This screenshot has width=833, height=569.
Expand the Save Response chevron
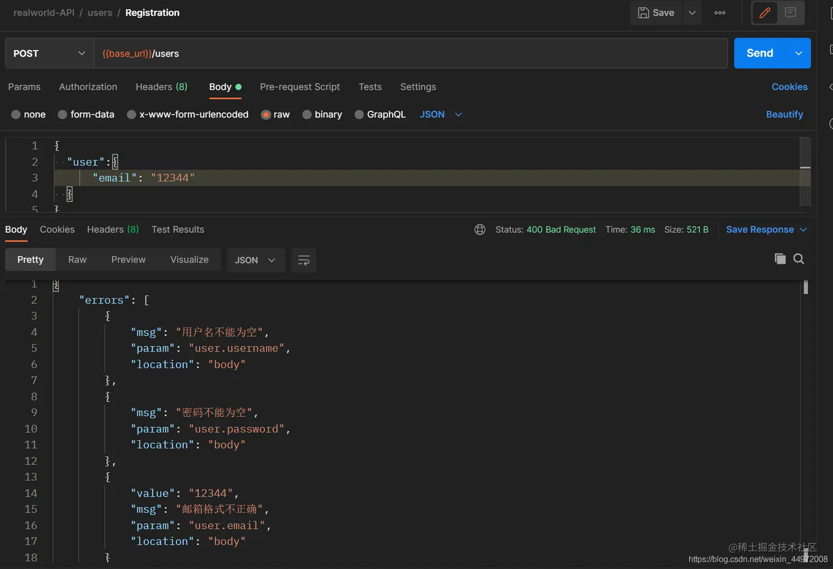tap(803, 229)
